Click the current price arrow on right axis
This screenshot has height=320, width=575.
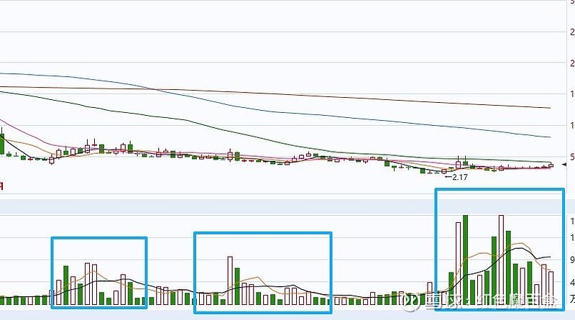564,165
